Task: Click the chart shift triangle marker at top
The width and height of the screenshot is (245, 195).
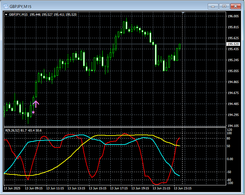Action: click(183, 13)
